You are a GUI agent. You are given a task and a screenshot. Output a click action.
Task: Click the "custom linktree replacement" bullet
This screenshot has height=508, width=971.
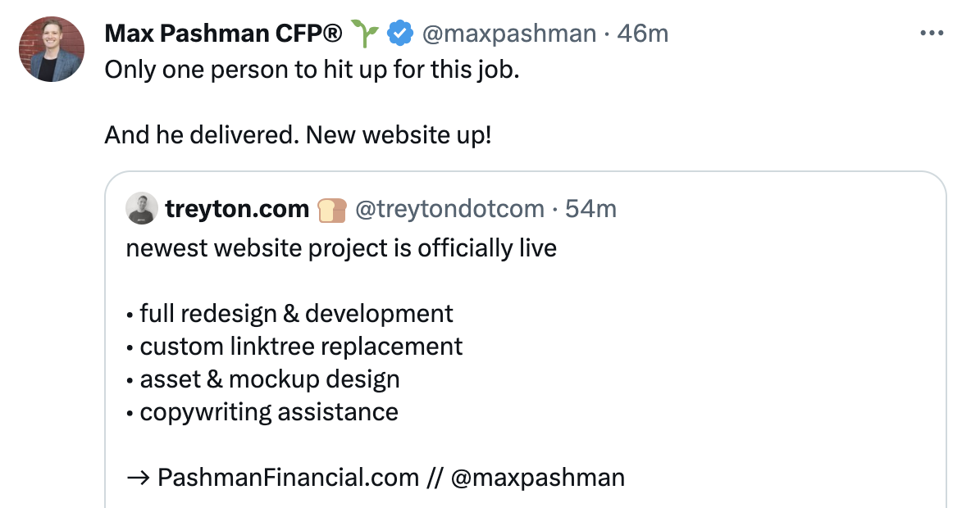pyautogui.click(x=301, y=346)
